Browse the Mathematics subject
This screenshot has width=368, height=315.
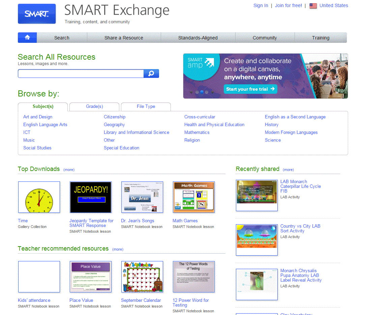[197, 133]
